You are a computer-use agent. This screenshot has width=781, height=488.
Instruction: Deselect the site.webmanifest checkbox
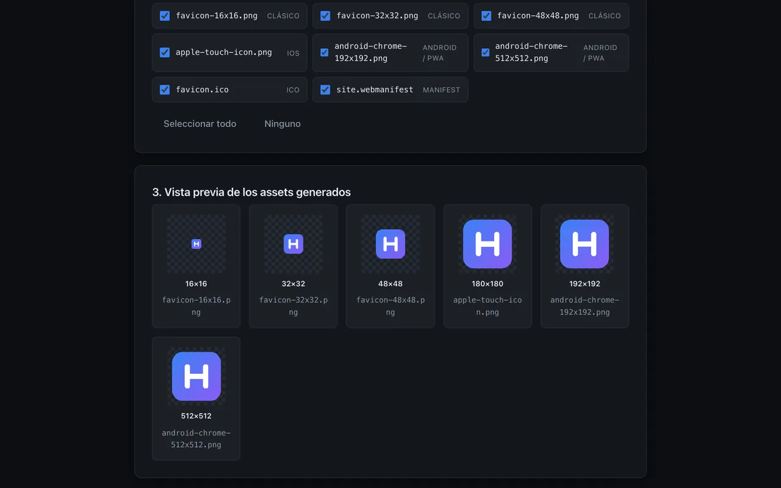pyautogui.click(x=325, y=90)
